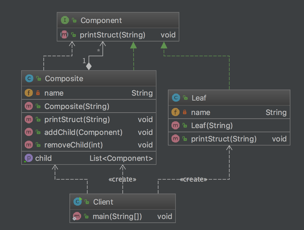The height and width of the screenshot is (230, 304).
Task: Click the «create» label on the Leaf arrow
Action: click(x=194, y=179)
